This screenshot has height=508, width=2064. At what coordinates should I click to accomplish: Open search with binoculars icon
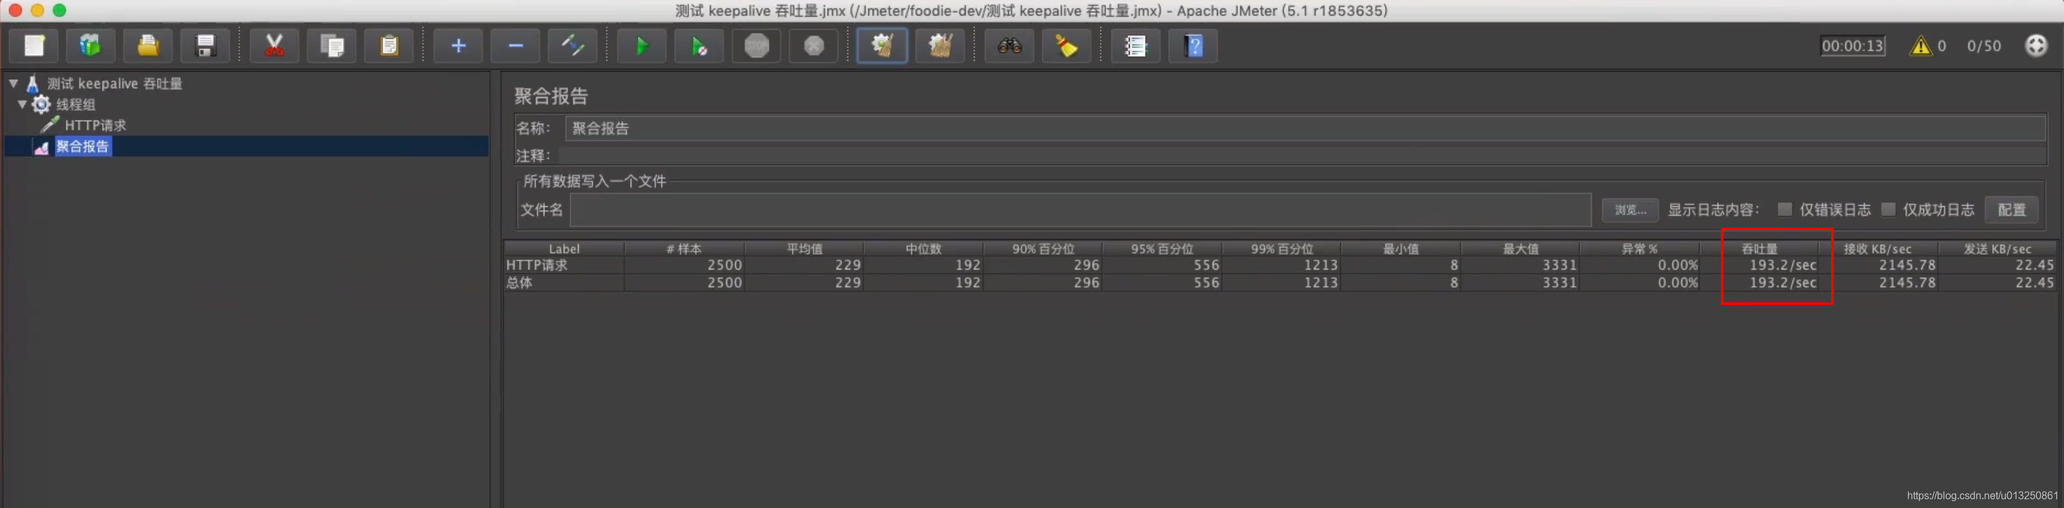[x=1009, y=46]
